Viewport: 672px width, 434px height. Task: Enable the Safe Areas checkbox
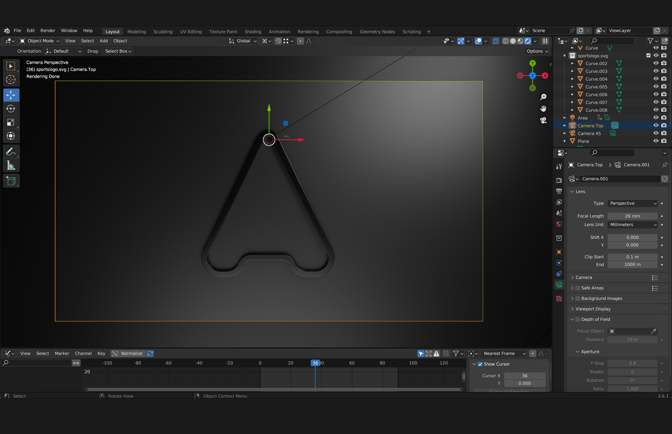578,288
